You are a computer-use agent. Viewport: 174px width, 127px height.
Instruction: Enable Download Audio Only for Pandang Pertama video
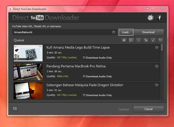(84, 76)
